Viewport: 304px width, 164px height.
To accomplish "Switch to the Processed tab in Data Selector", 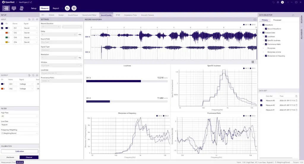I will point(277,20).
